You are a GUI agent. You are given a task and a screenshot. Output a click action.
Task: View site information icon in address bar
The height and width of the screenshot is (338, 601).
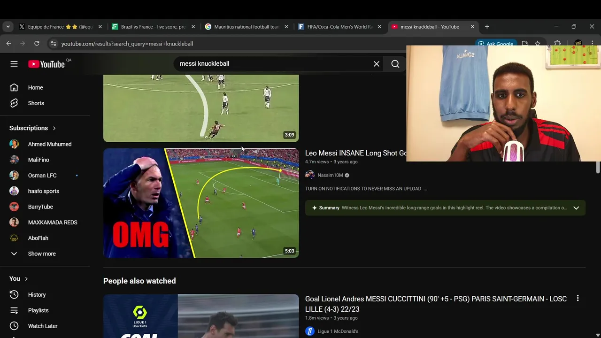coord(53,44)
